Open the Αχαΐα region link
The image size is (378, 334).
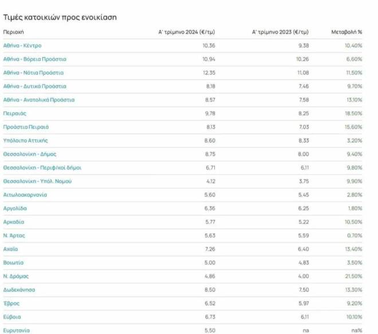(11, 249)
